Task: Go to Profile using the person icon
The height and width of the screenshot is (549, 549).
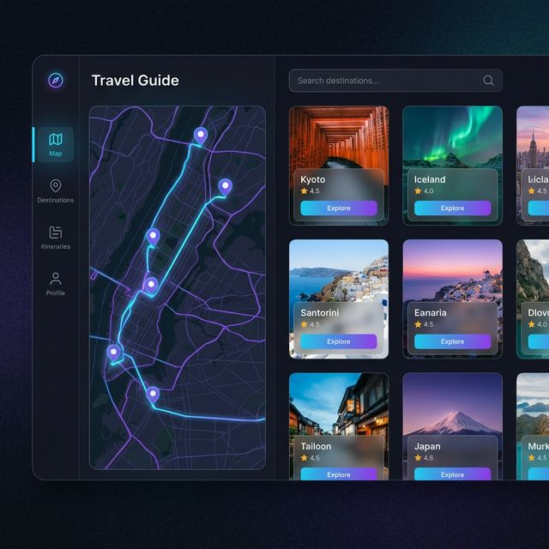Action: pos(55,279)
